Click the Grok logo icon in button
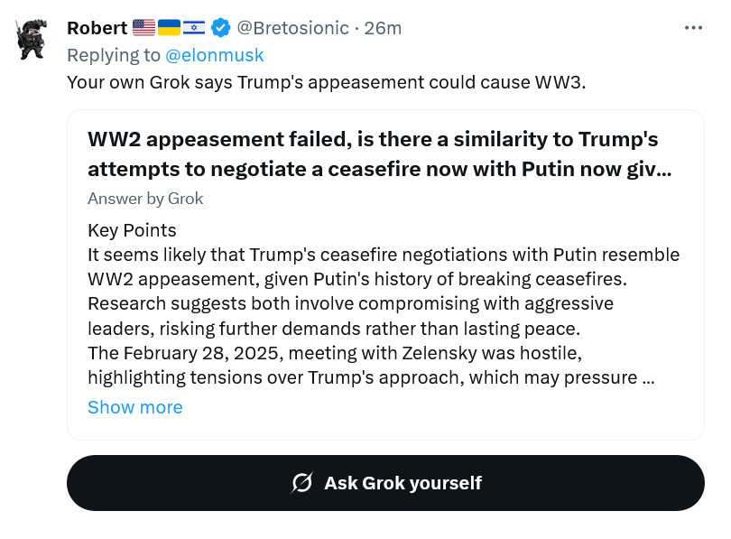Image resolution: width=731 pixels, height=539 pixels. point(301,483)
